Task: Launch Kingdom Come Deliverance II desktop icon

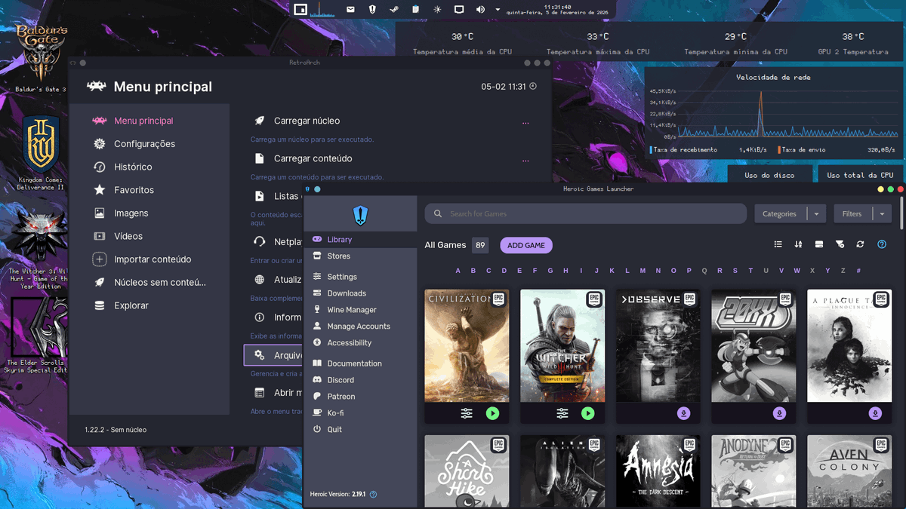Action: pyautogui.click(x=41, y=153)
